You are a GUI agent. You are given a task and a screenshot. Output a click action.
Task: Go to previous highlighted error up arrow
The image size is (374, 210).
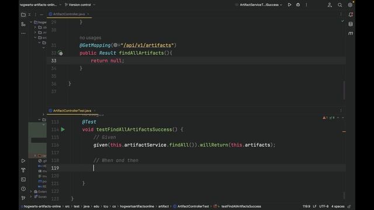338,118
